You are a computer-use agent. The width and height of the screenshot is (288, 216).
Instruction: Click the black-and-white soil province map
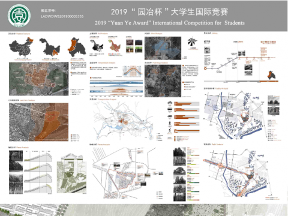pos(97,46)
